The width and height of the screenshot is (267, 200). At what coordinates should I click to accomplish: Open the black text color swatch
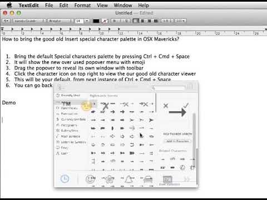[96, 21]
